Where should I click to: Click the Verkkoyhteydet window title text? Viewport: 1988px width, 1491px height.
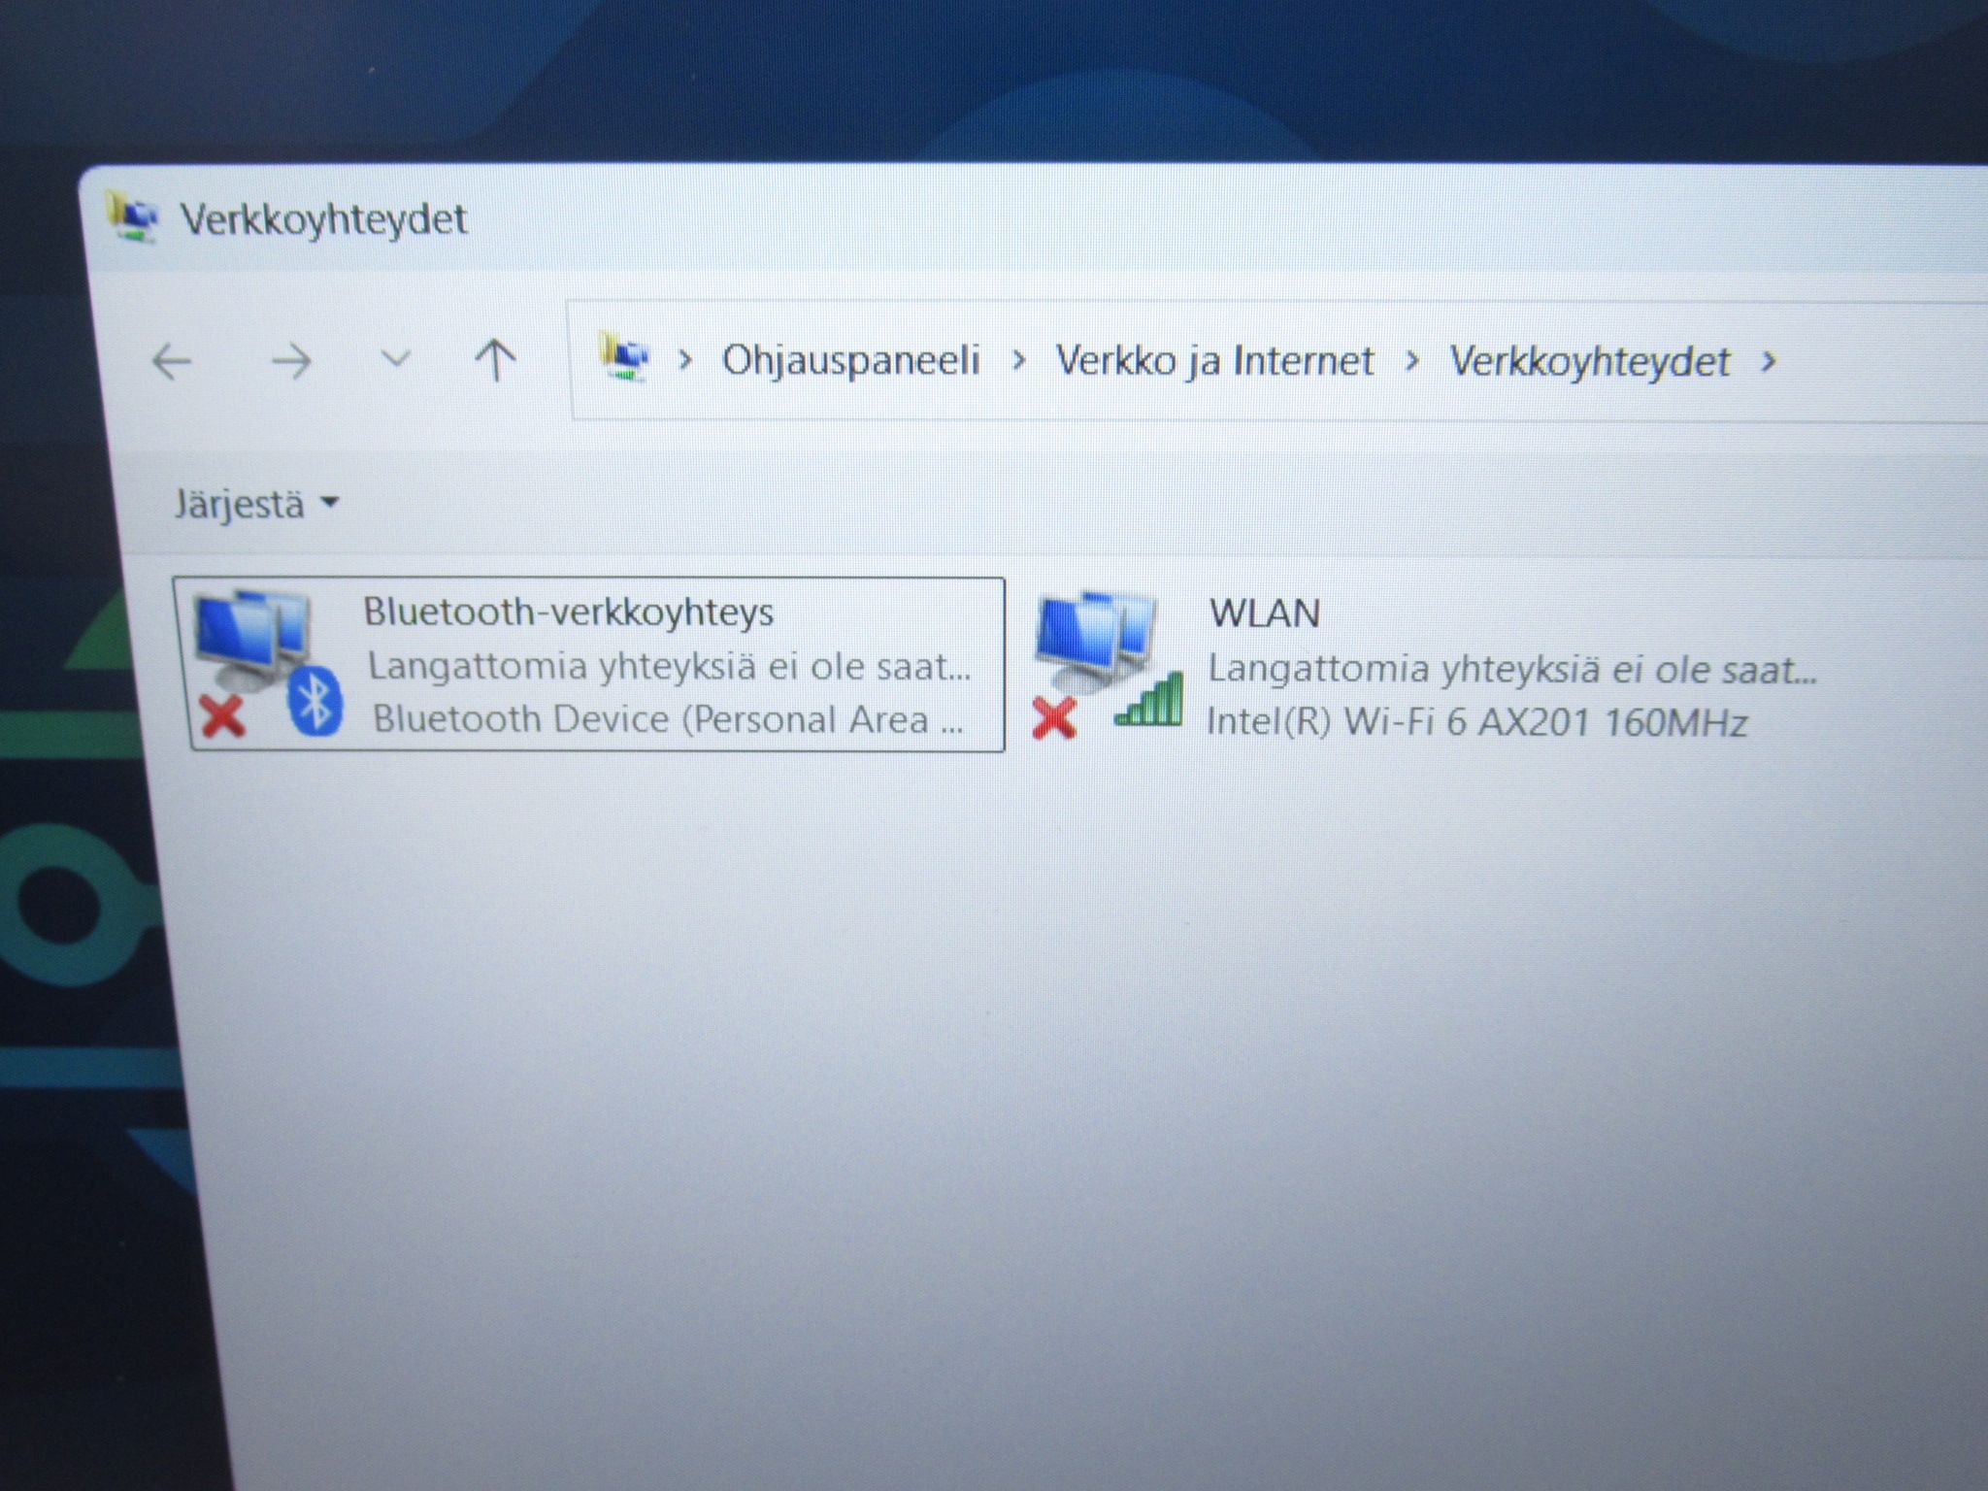(x=324, y=219)
